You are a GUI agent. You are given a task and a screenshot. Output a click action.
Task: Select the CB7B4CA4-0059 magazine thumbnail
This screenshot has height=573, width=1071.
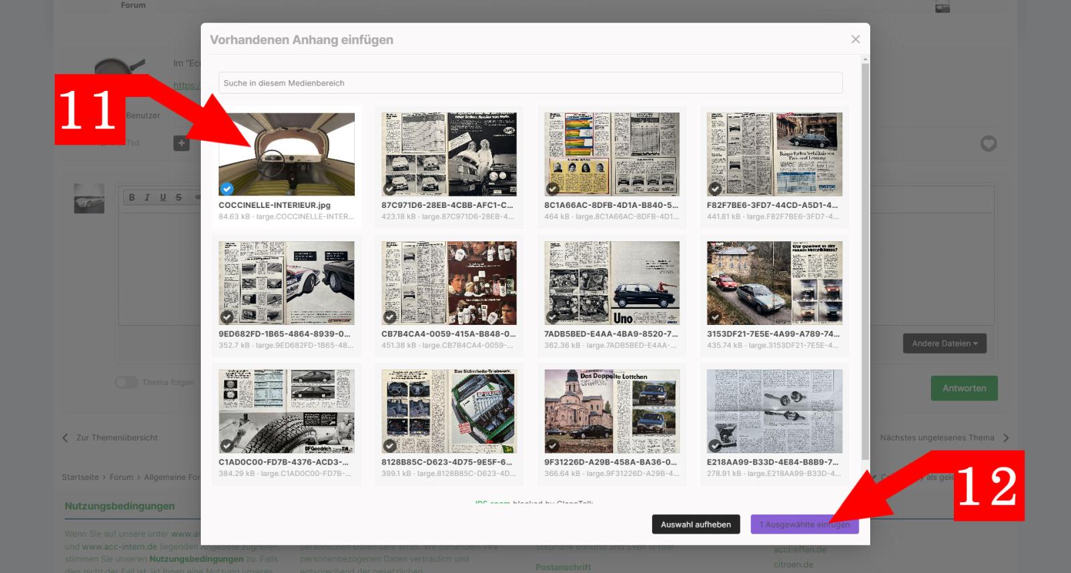click(x=449, y=283)
